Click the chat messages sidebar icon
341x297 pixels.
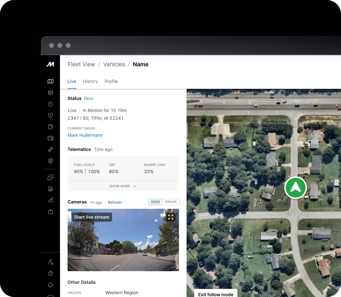50,177
